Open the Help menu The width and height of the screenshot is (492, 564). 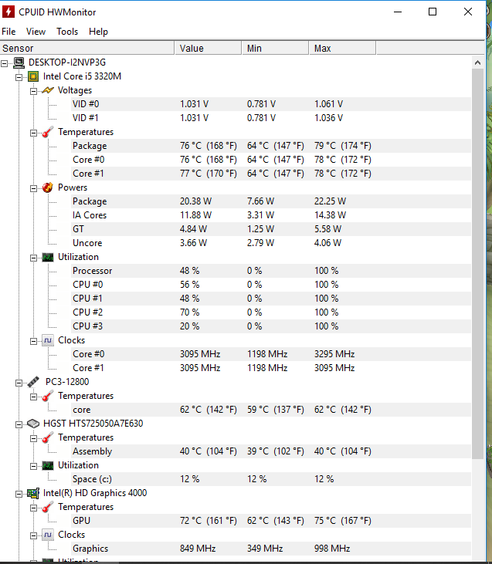(x=98, y=32)
